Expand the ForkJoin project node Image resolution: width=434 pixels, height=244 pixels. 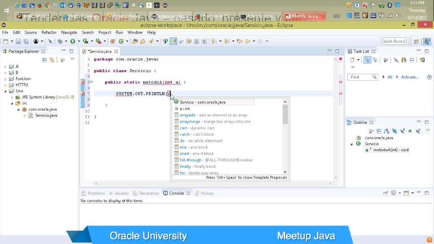(x=5, y=79)
